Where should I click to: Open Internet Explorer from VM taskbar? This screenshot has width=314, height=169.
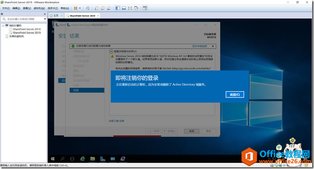[x=83, y=159]
